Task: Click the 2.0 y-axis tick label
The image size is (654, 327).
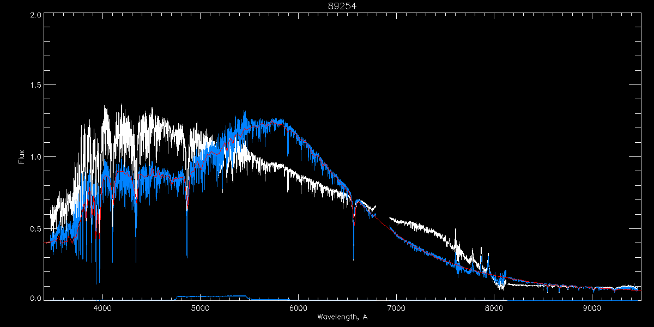Action: coord(35,15)
